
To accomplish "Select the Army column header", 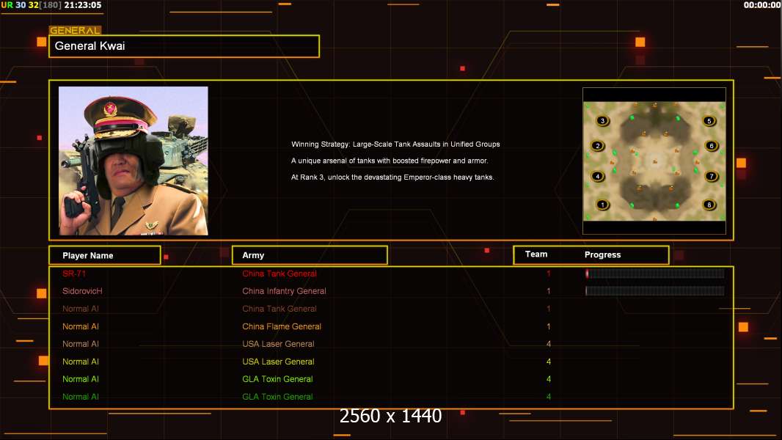I will (310, 255).
